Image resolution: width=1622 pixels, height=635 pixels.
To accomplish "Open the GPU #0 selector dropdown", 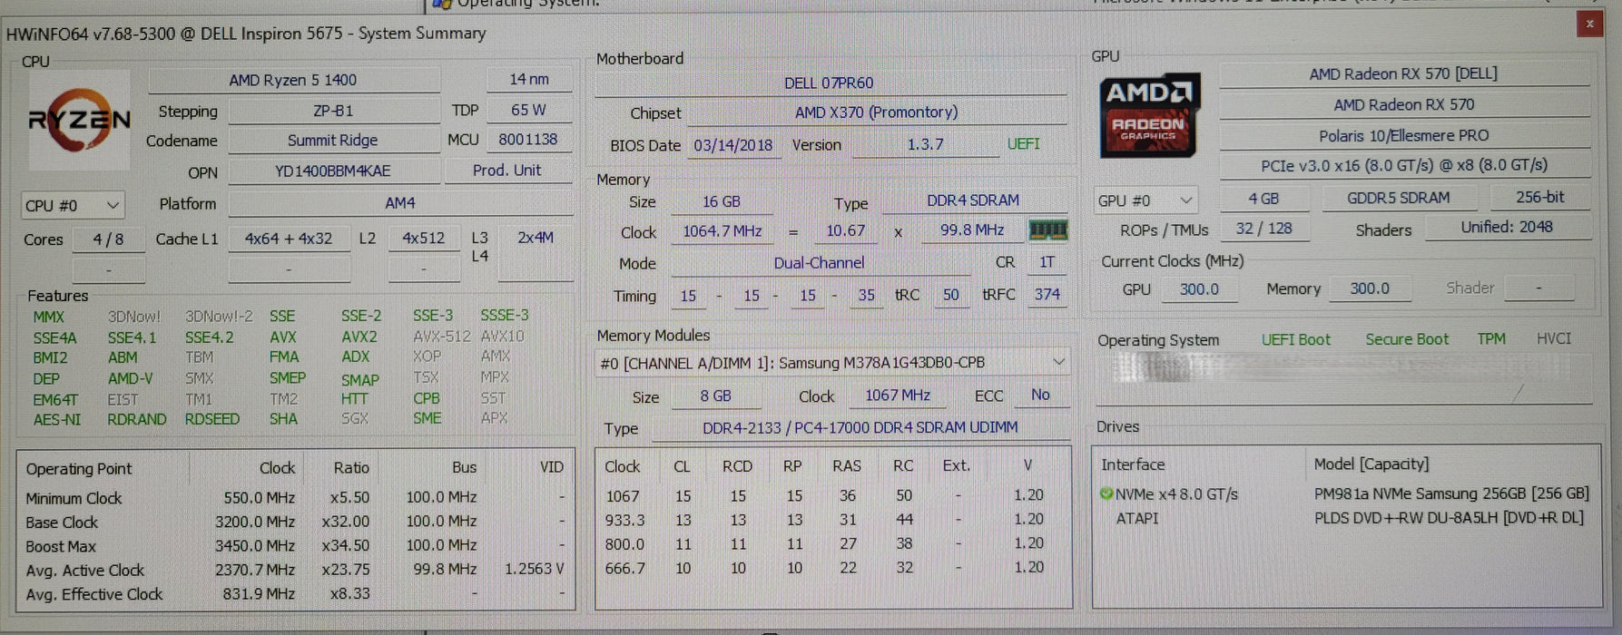I will [1145, 200].
